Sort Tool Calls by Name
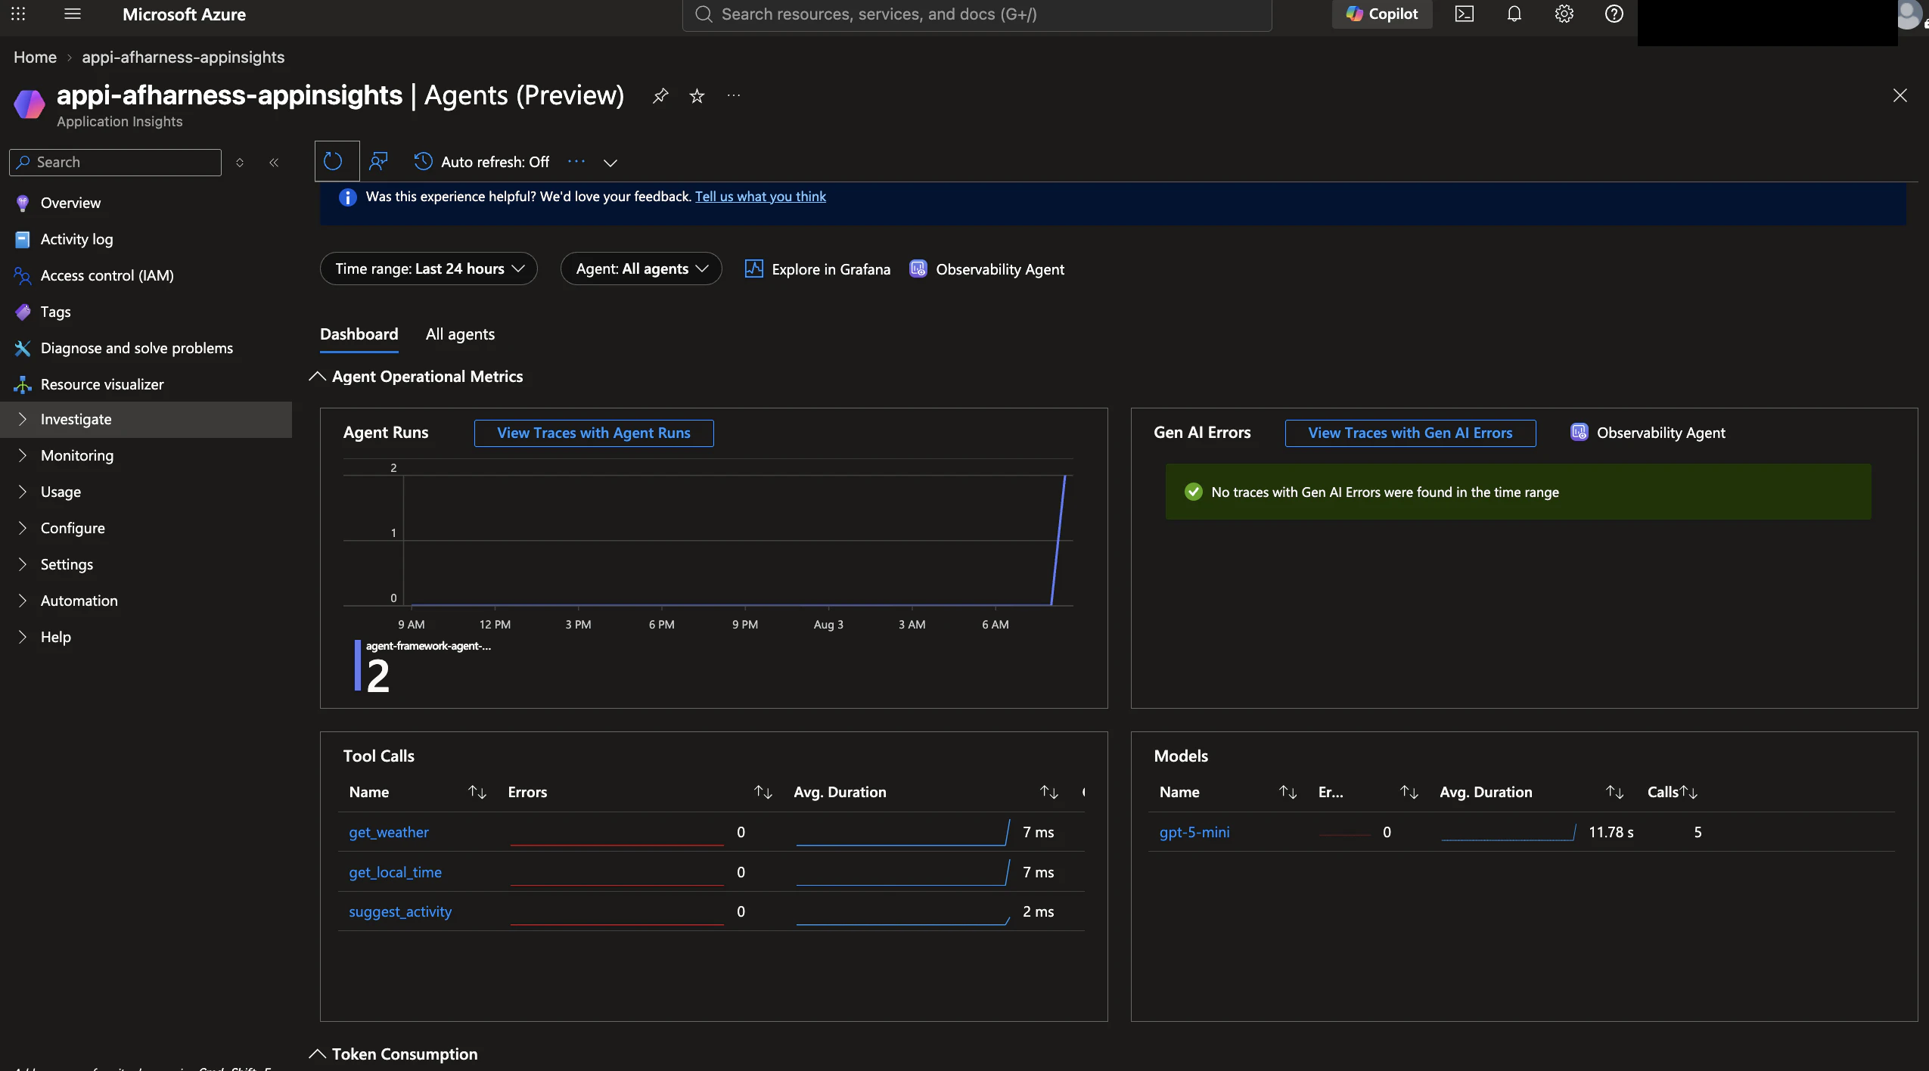Viewport: 1929px width, 1071px height. click(x=477, y=792)
